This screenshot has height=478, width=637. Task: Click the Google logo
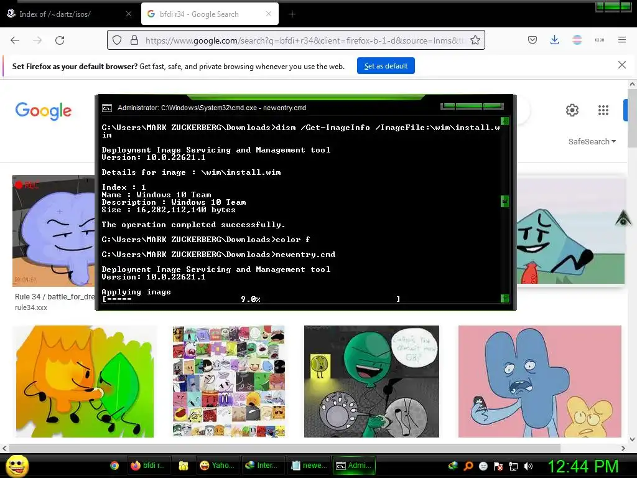click(x=44, y=111)
